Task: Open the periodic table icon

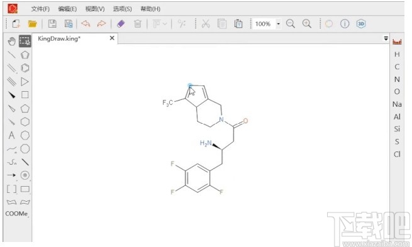Action: pyautogui.click(x=397, y=41)
